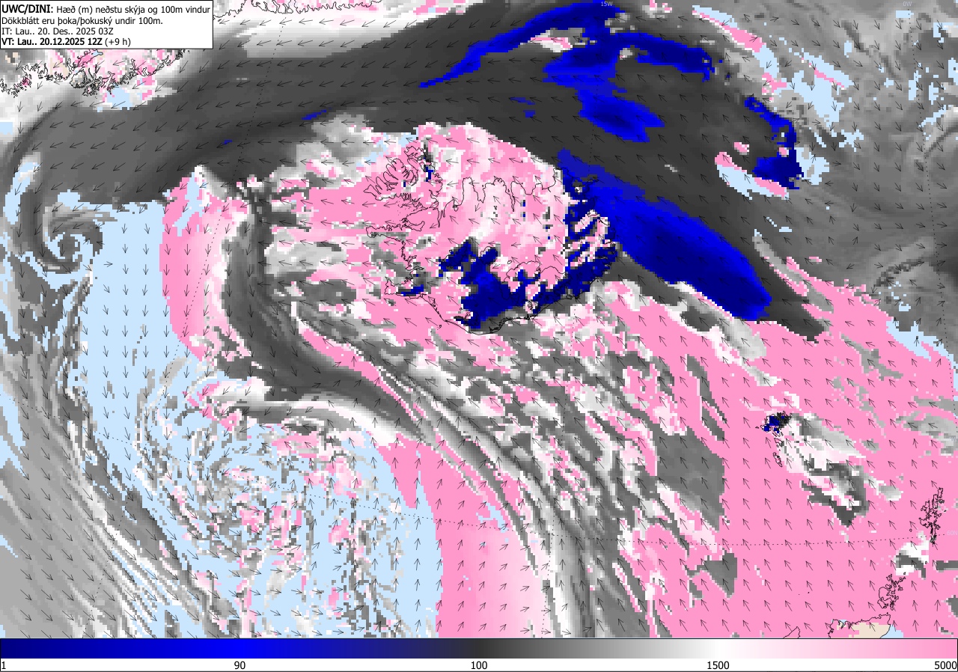Click the 'VT: Lau.. 20.12.2025 12Z (+9 h)' line

tap(65, 42)
